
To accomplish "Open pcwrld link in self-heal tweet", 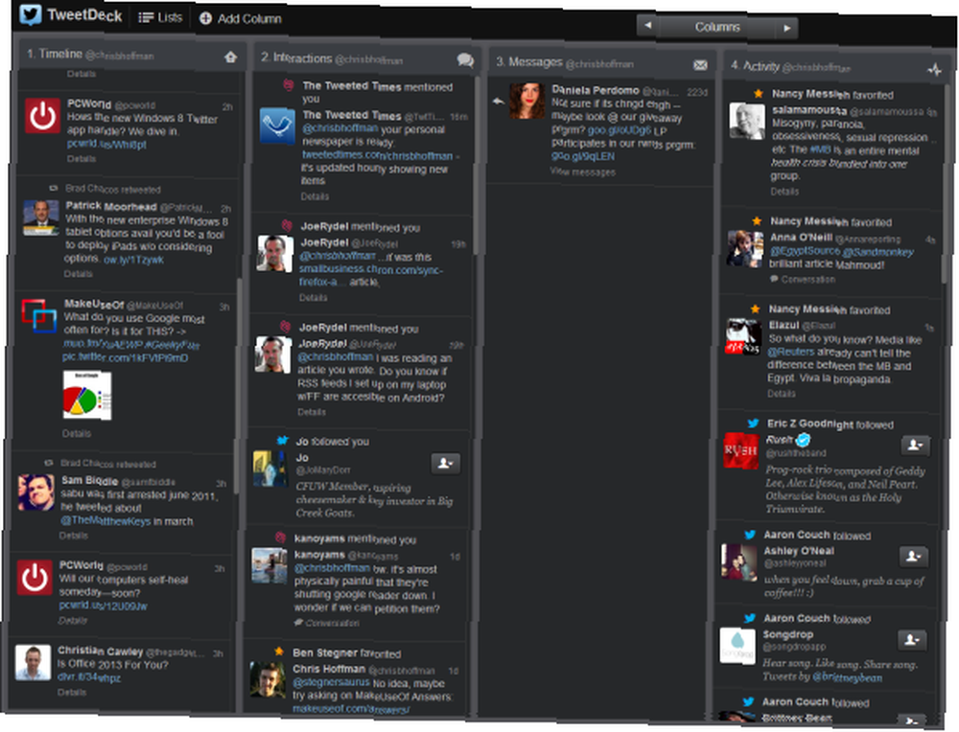I will (x=103, y=606).
